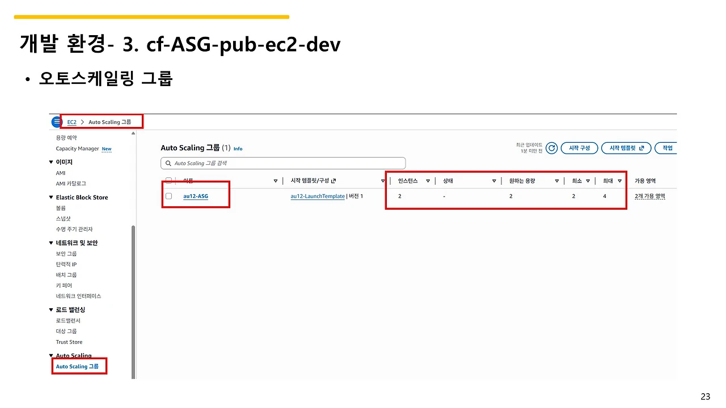Sort by 최소 column arrow
The image size is (726, 408).
[x=588, y=181]
